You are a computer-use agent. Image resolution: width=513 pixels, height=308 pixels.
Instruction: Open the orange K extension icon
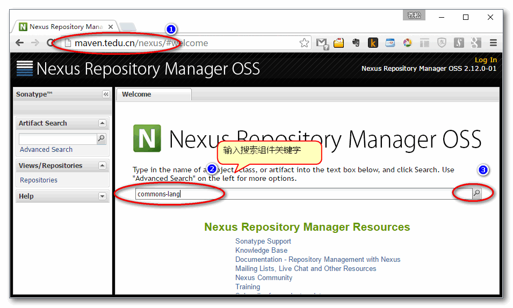[x=373, y=43]
